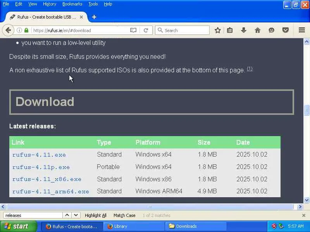Download rufus-4.11_arm64.exe
This screenshot has height=232, width=310.
tap(51, 191)
